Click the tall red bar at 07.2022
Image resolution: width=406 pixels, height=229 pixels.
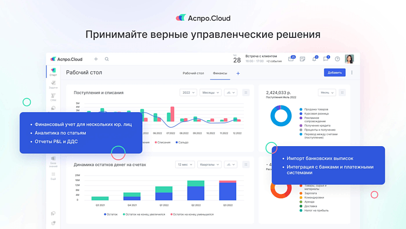click(x=172, y=114)
